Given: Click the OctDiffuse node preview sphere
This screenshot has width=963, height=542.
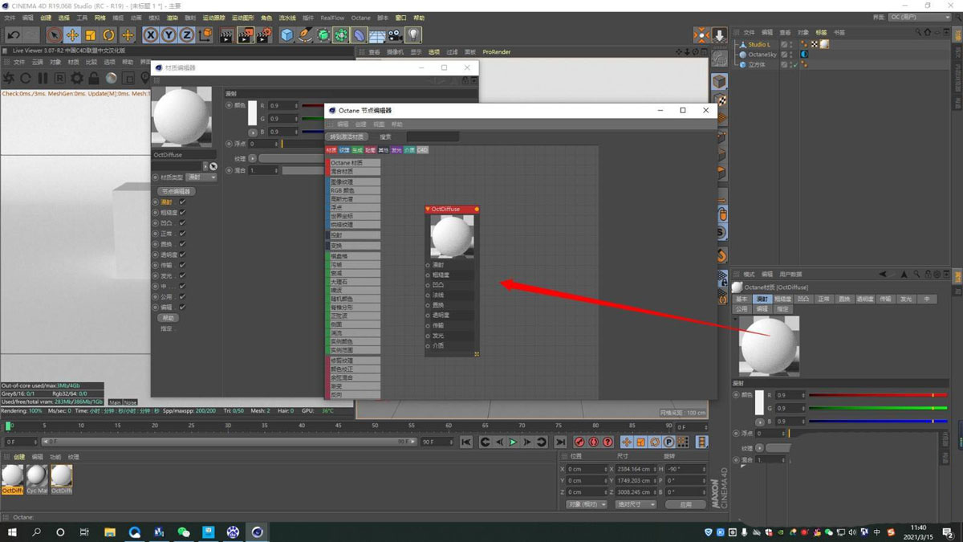Looking at the screenshot, I should pos(452,237).
